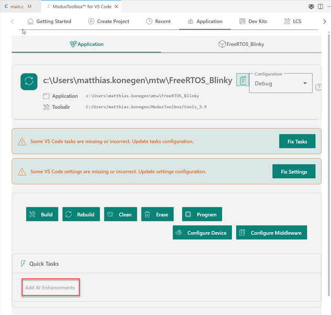Click the vertical scrollbar on the right
The height and width of the screenshot is (315, 331).
329,164
